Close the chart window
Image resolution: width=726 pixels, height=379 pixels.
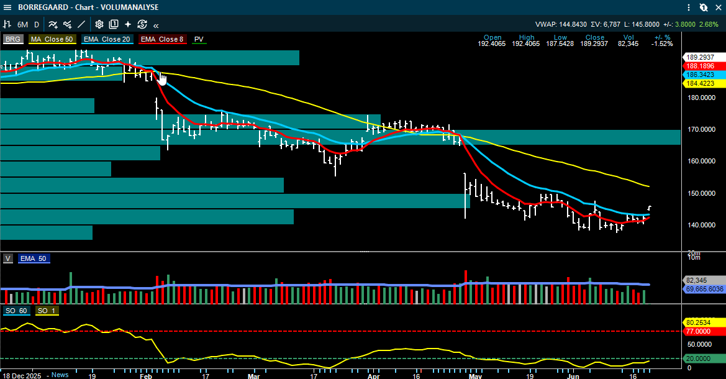(x=719, y=7)
